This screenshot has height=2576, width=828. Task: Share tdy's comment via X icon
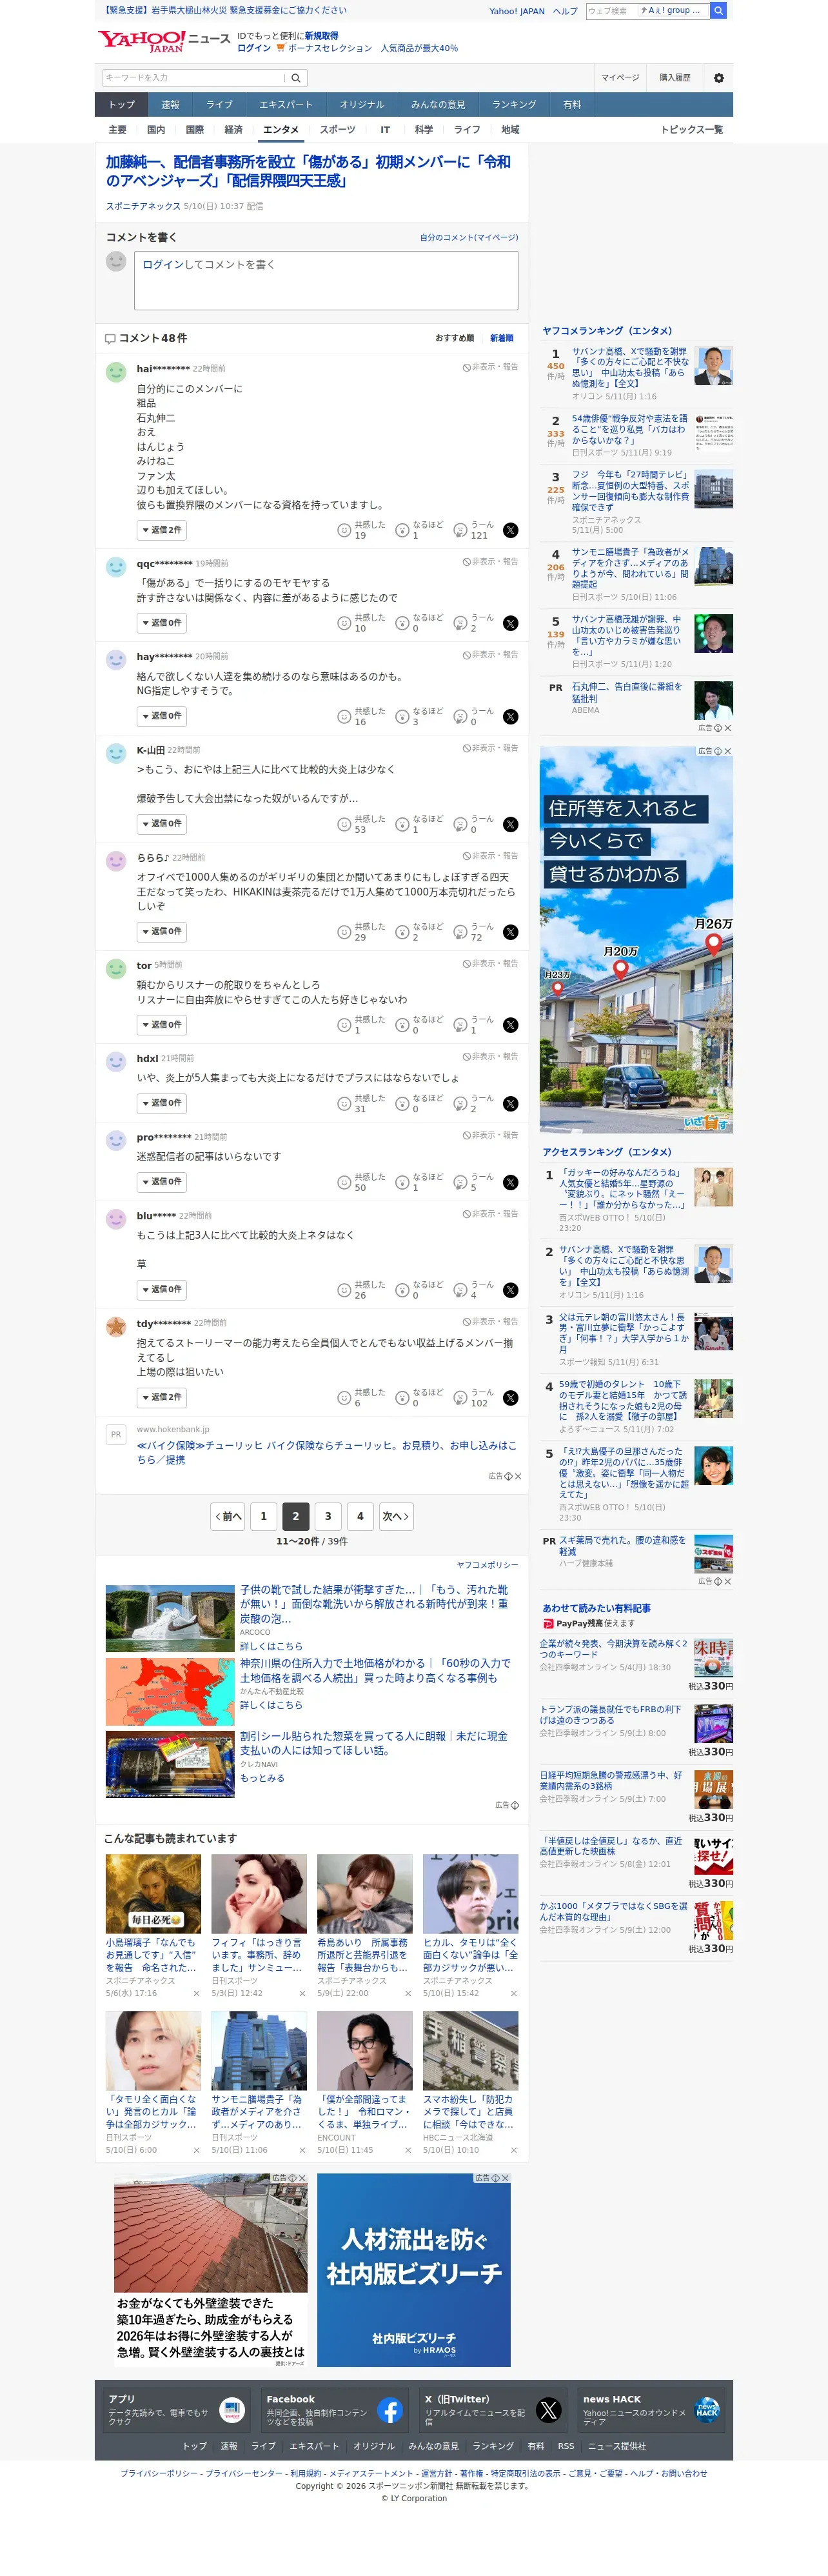coord(510,1399)
